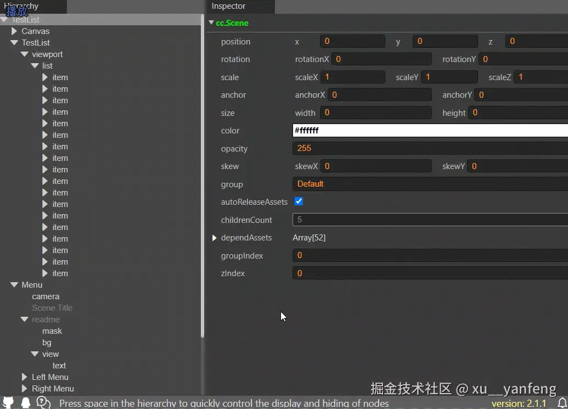Uncheck the autoReleaseAssets checkbox
The image size is (568, 409).
click(x=299, y=201)
